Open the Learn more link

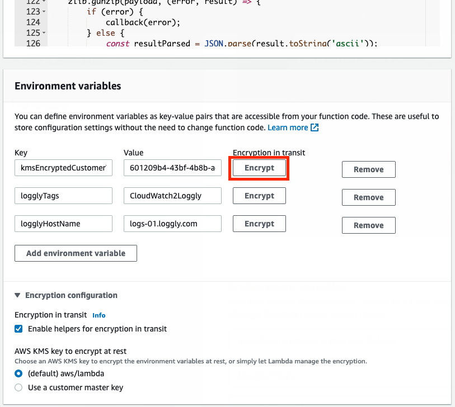288,127
